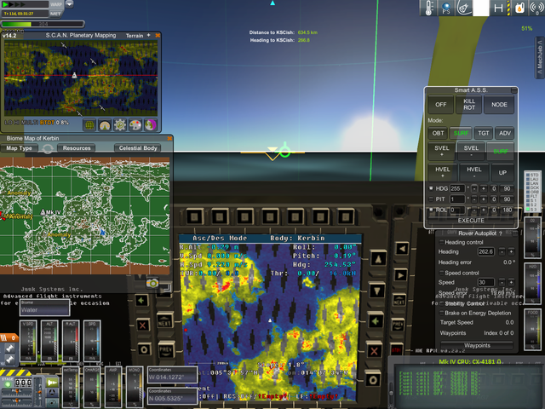Open the Map Type dropdown

tap(19, 148)
